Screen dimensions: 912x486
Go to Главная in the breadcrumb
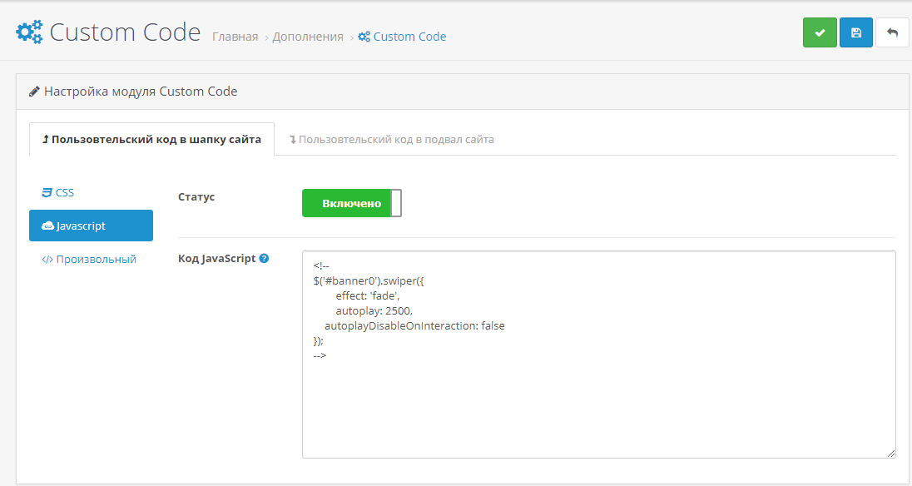[x=235, y=37]
